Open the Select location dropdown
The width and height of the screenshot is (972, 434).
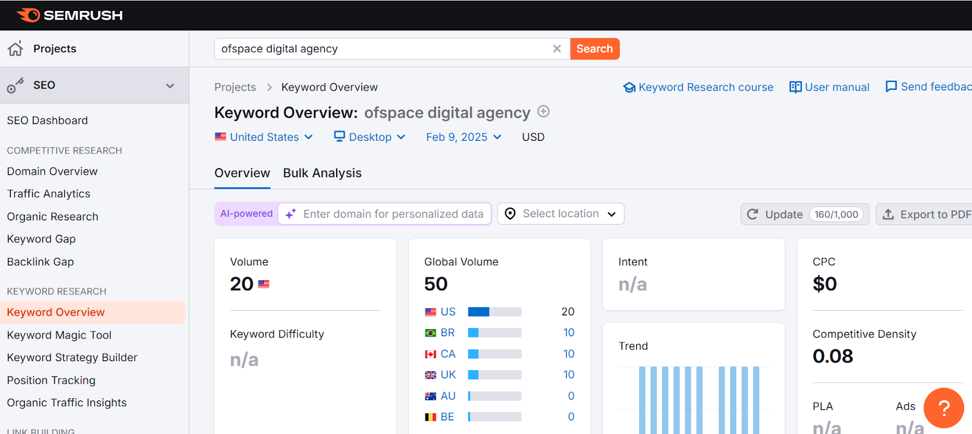[x=561, y=214]
